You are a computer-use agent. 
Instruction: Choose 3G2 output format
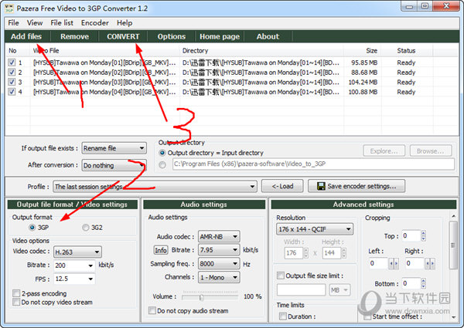point(86,228)
